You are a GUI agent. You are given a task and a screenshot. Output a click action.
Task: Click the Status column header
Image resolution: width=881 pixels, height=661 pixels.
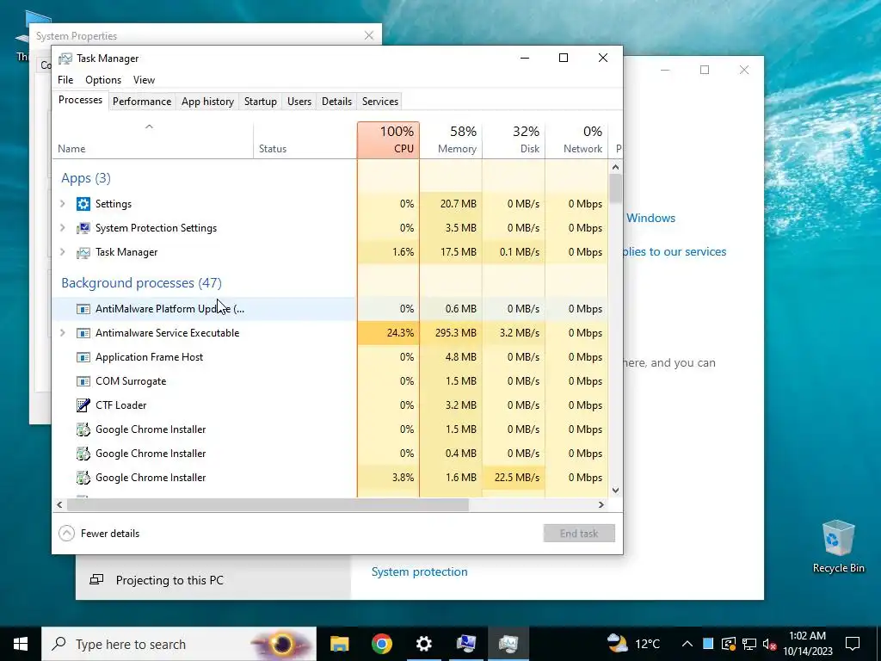point(305,140)
